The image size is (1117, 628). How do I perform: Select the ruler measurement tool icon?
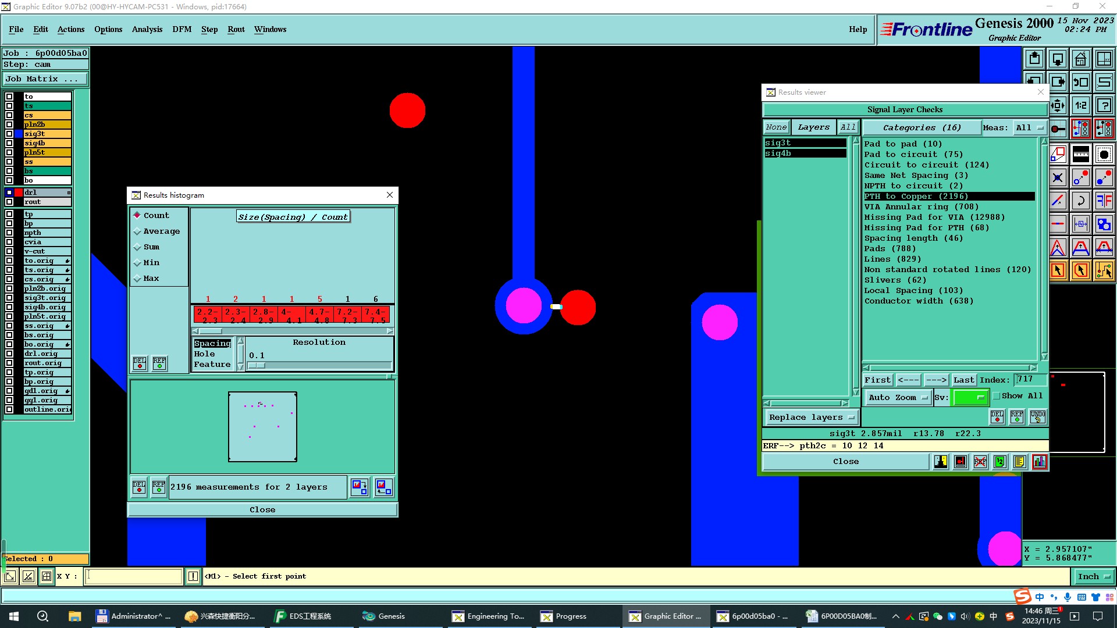(1080, 154)
